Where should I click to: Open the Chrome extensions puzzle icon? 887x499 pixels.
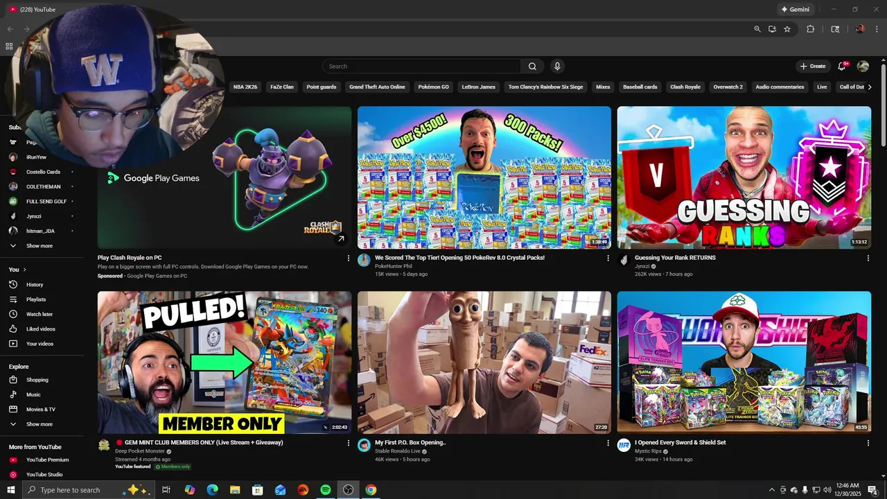tap(810, 29)
